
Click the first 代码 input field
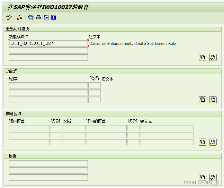pyautogui.click(x=94, y=86)
